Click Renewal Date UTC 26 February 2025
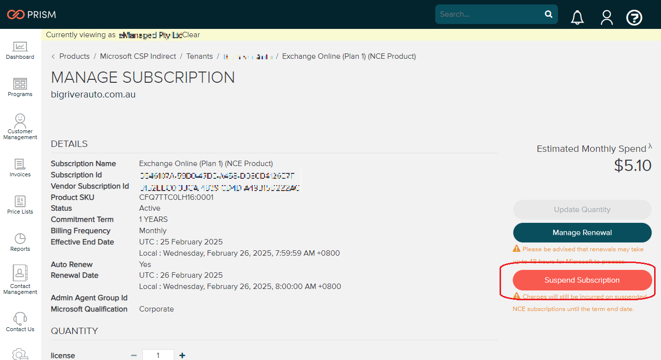Viewport: 661px width, 360px height. 181,275
